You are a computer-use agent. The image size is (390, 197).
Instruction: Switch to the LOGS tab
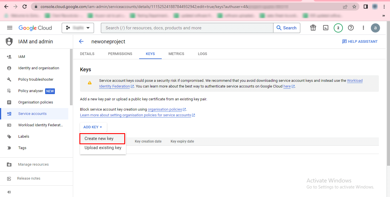pos(202,54)
